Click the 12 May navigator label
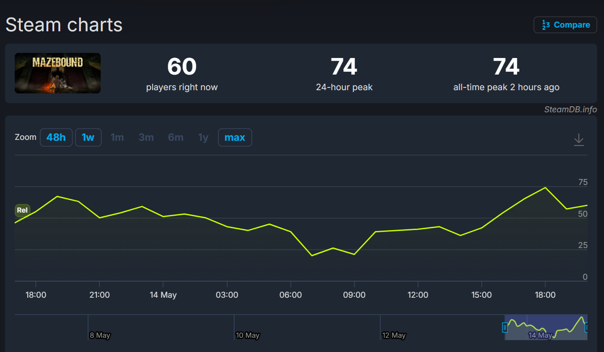The image size is (604, 352). (393, 335)
